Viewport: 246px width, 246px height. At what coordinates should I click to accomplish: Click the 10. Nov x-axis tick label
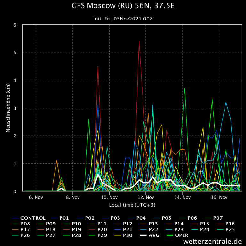109,197
